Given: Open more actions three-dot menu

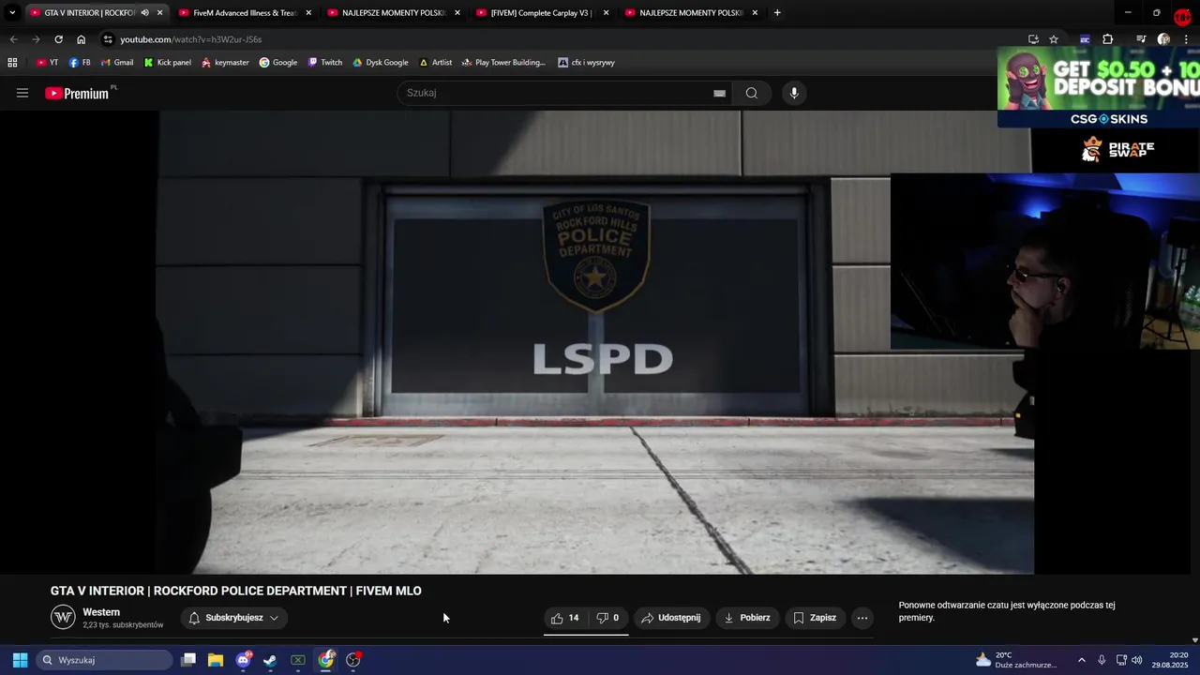Looking at the screenshot, I should pos(862,618).
